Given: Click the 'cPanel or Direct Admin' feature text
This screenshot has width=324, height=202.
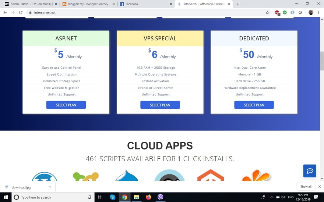Looking at the screenshot, I should coord(156,88).
